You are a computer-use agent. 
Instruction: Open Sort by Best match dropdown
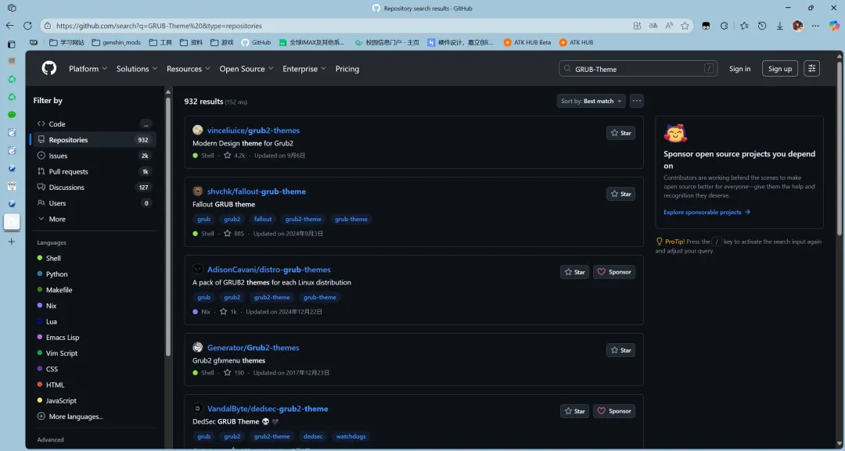tap(591, 101)
